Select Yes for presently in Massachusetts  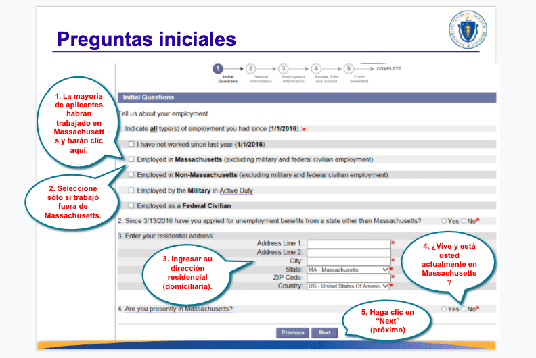pos(444,309)
